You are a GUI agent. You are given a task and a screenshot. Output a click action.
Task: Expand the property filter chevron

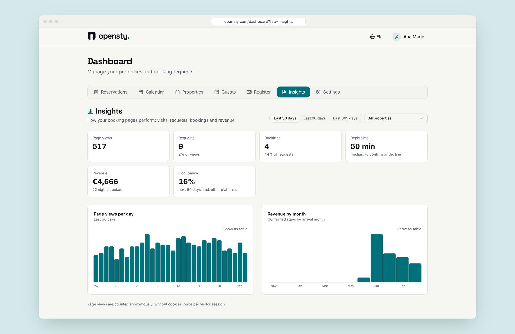pos(421,118)
